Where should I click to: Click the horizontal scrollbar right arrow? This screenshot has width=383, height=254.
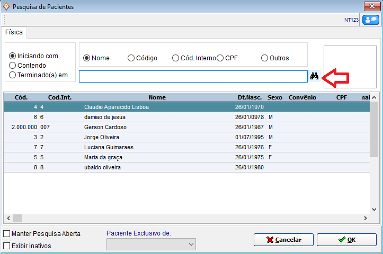click(365, 218)
